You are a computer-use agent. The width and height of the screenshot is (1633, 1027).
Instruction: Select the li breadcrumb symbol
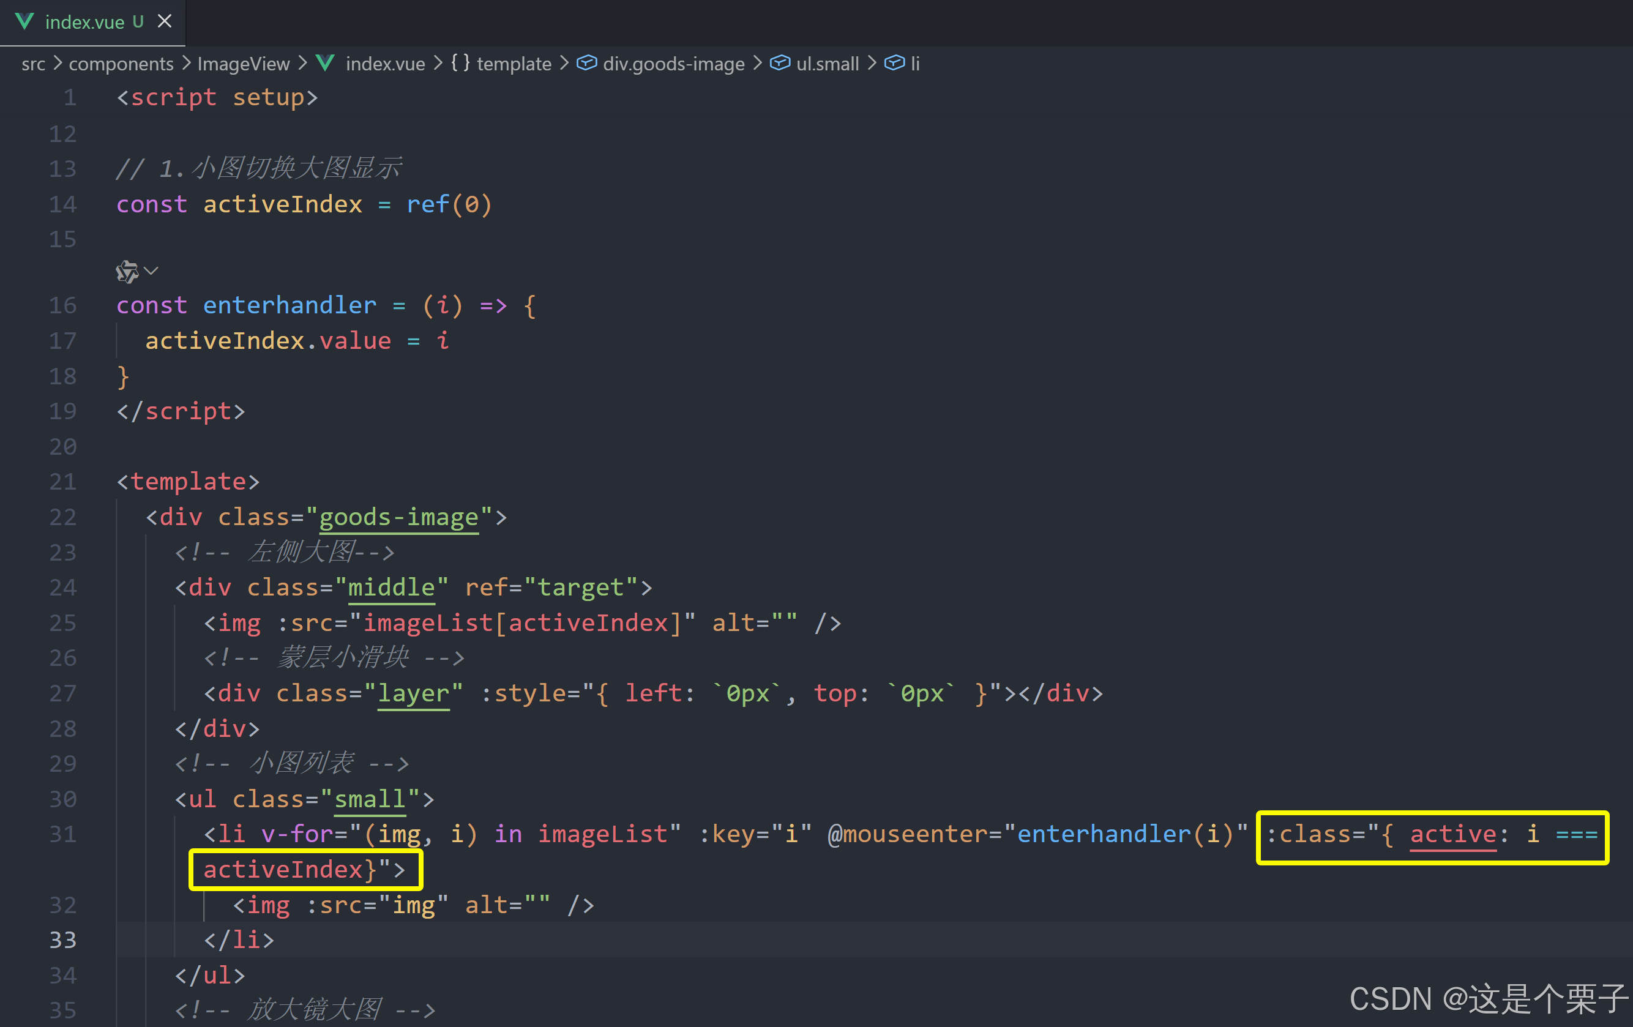point(915,64)
